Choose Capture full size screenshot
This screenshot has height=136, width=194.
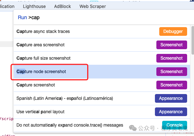click(102, 58)
